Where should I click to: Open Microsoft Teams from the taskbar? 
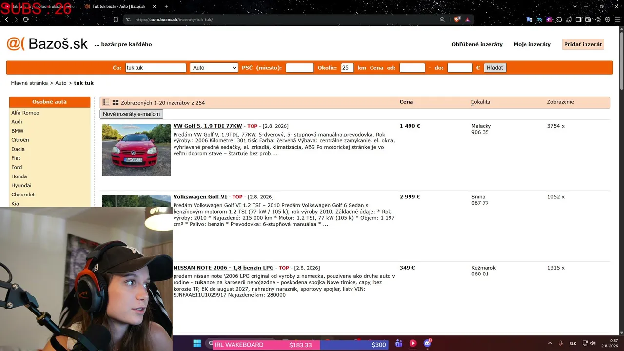pyautogui.click(x=398, y=343)
